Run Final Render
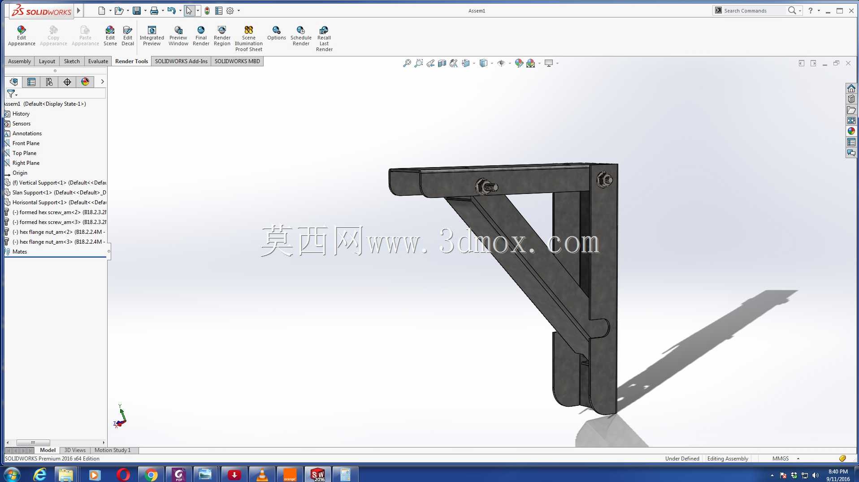The height and width of the screenshot is (482, 859). [x=201, y=35]
